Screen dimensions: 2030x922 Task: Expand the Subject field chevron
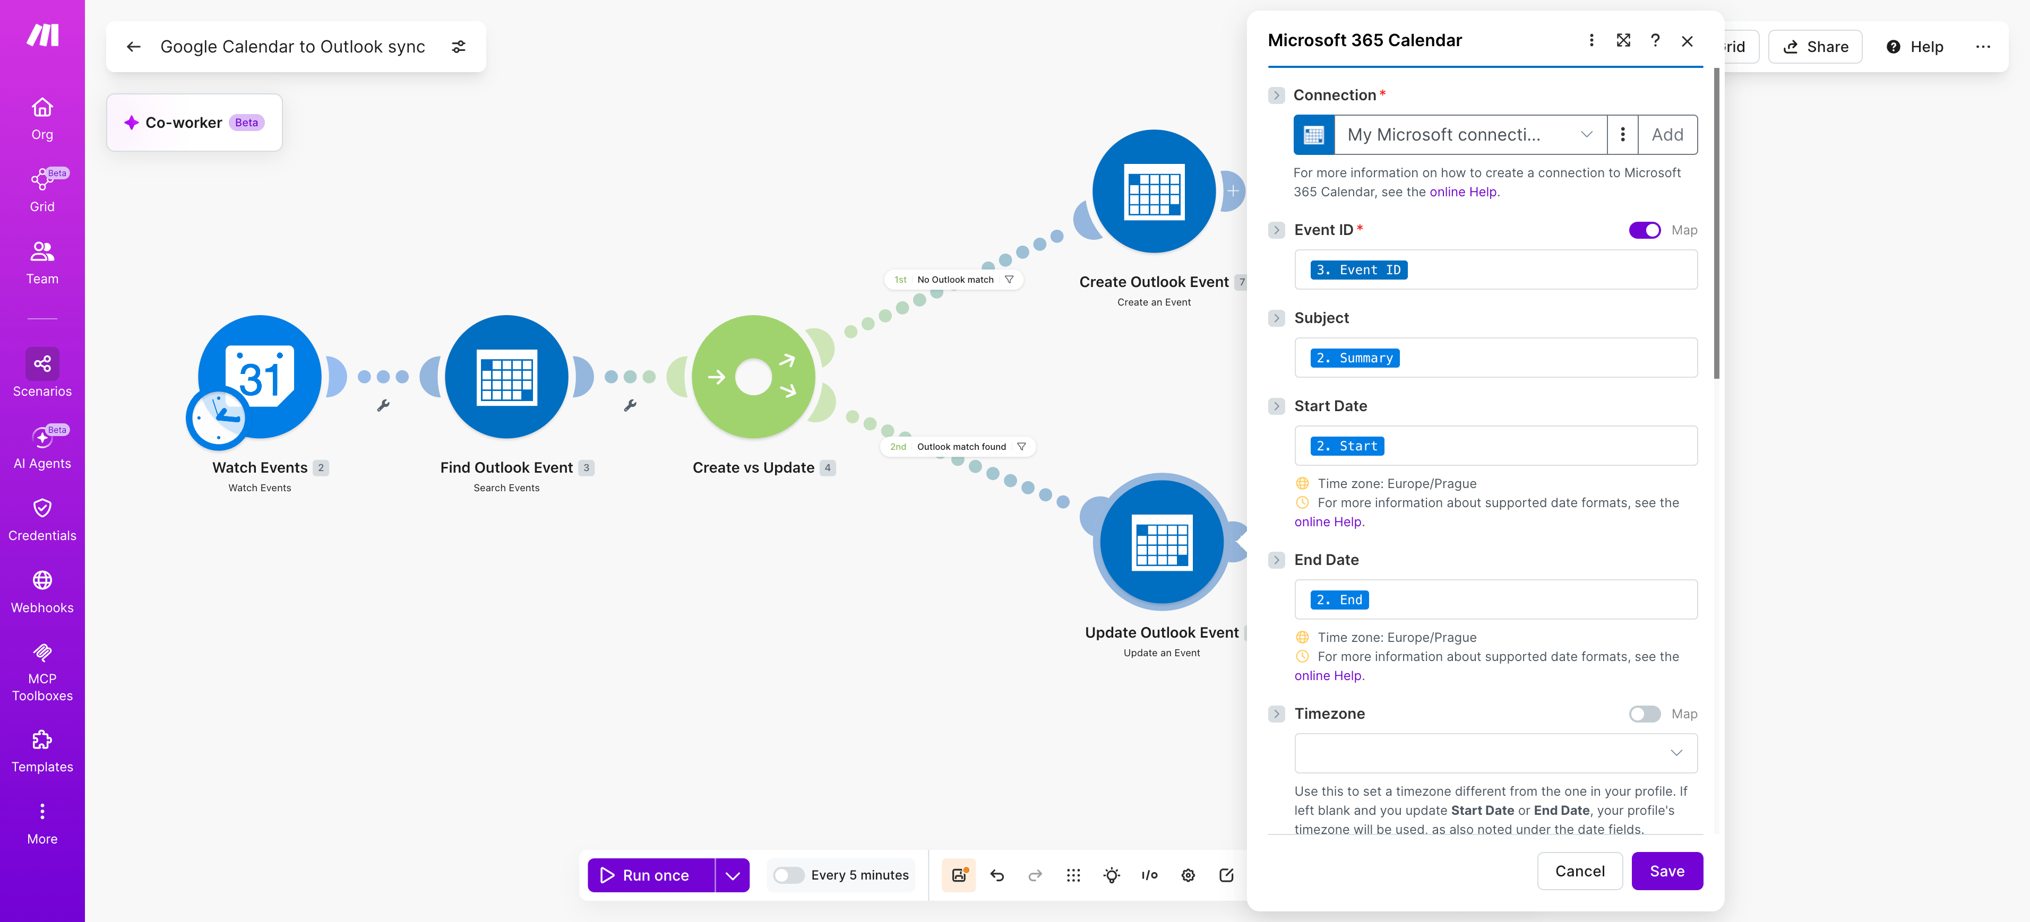click(x=1277, y=318)
